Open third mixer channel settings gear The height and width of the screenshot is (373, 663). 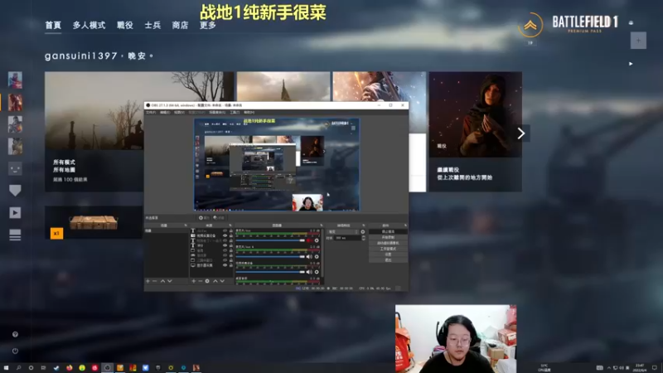[317, 272]
